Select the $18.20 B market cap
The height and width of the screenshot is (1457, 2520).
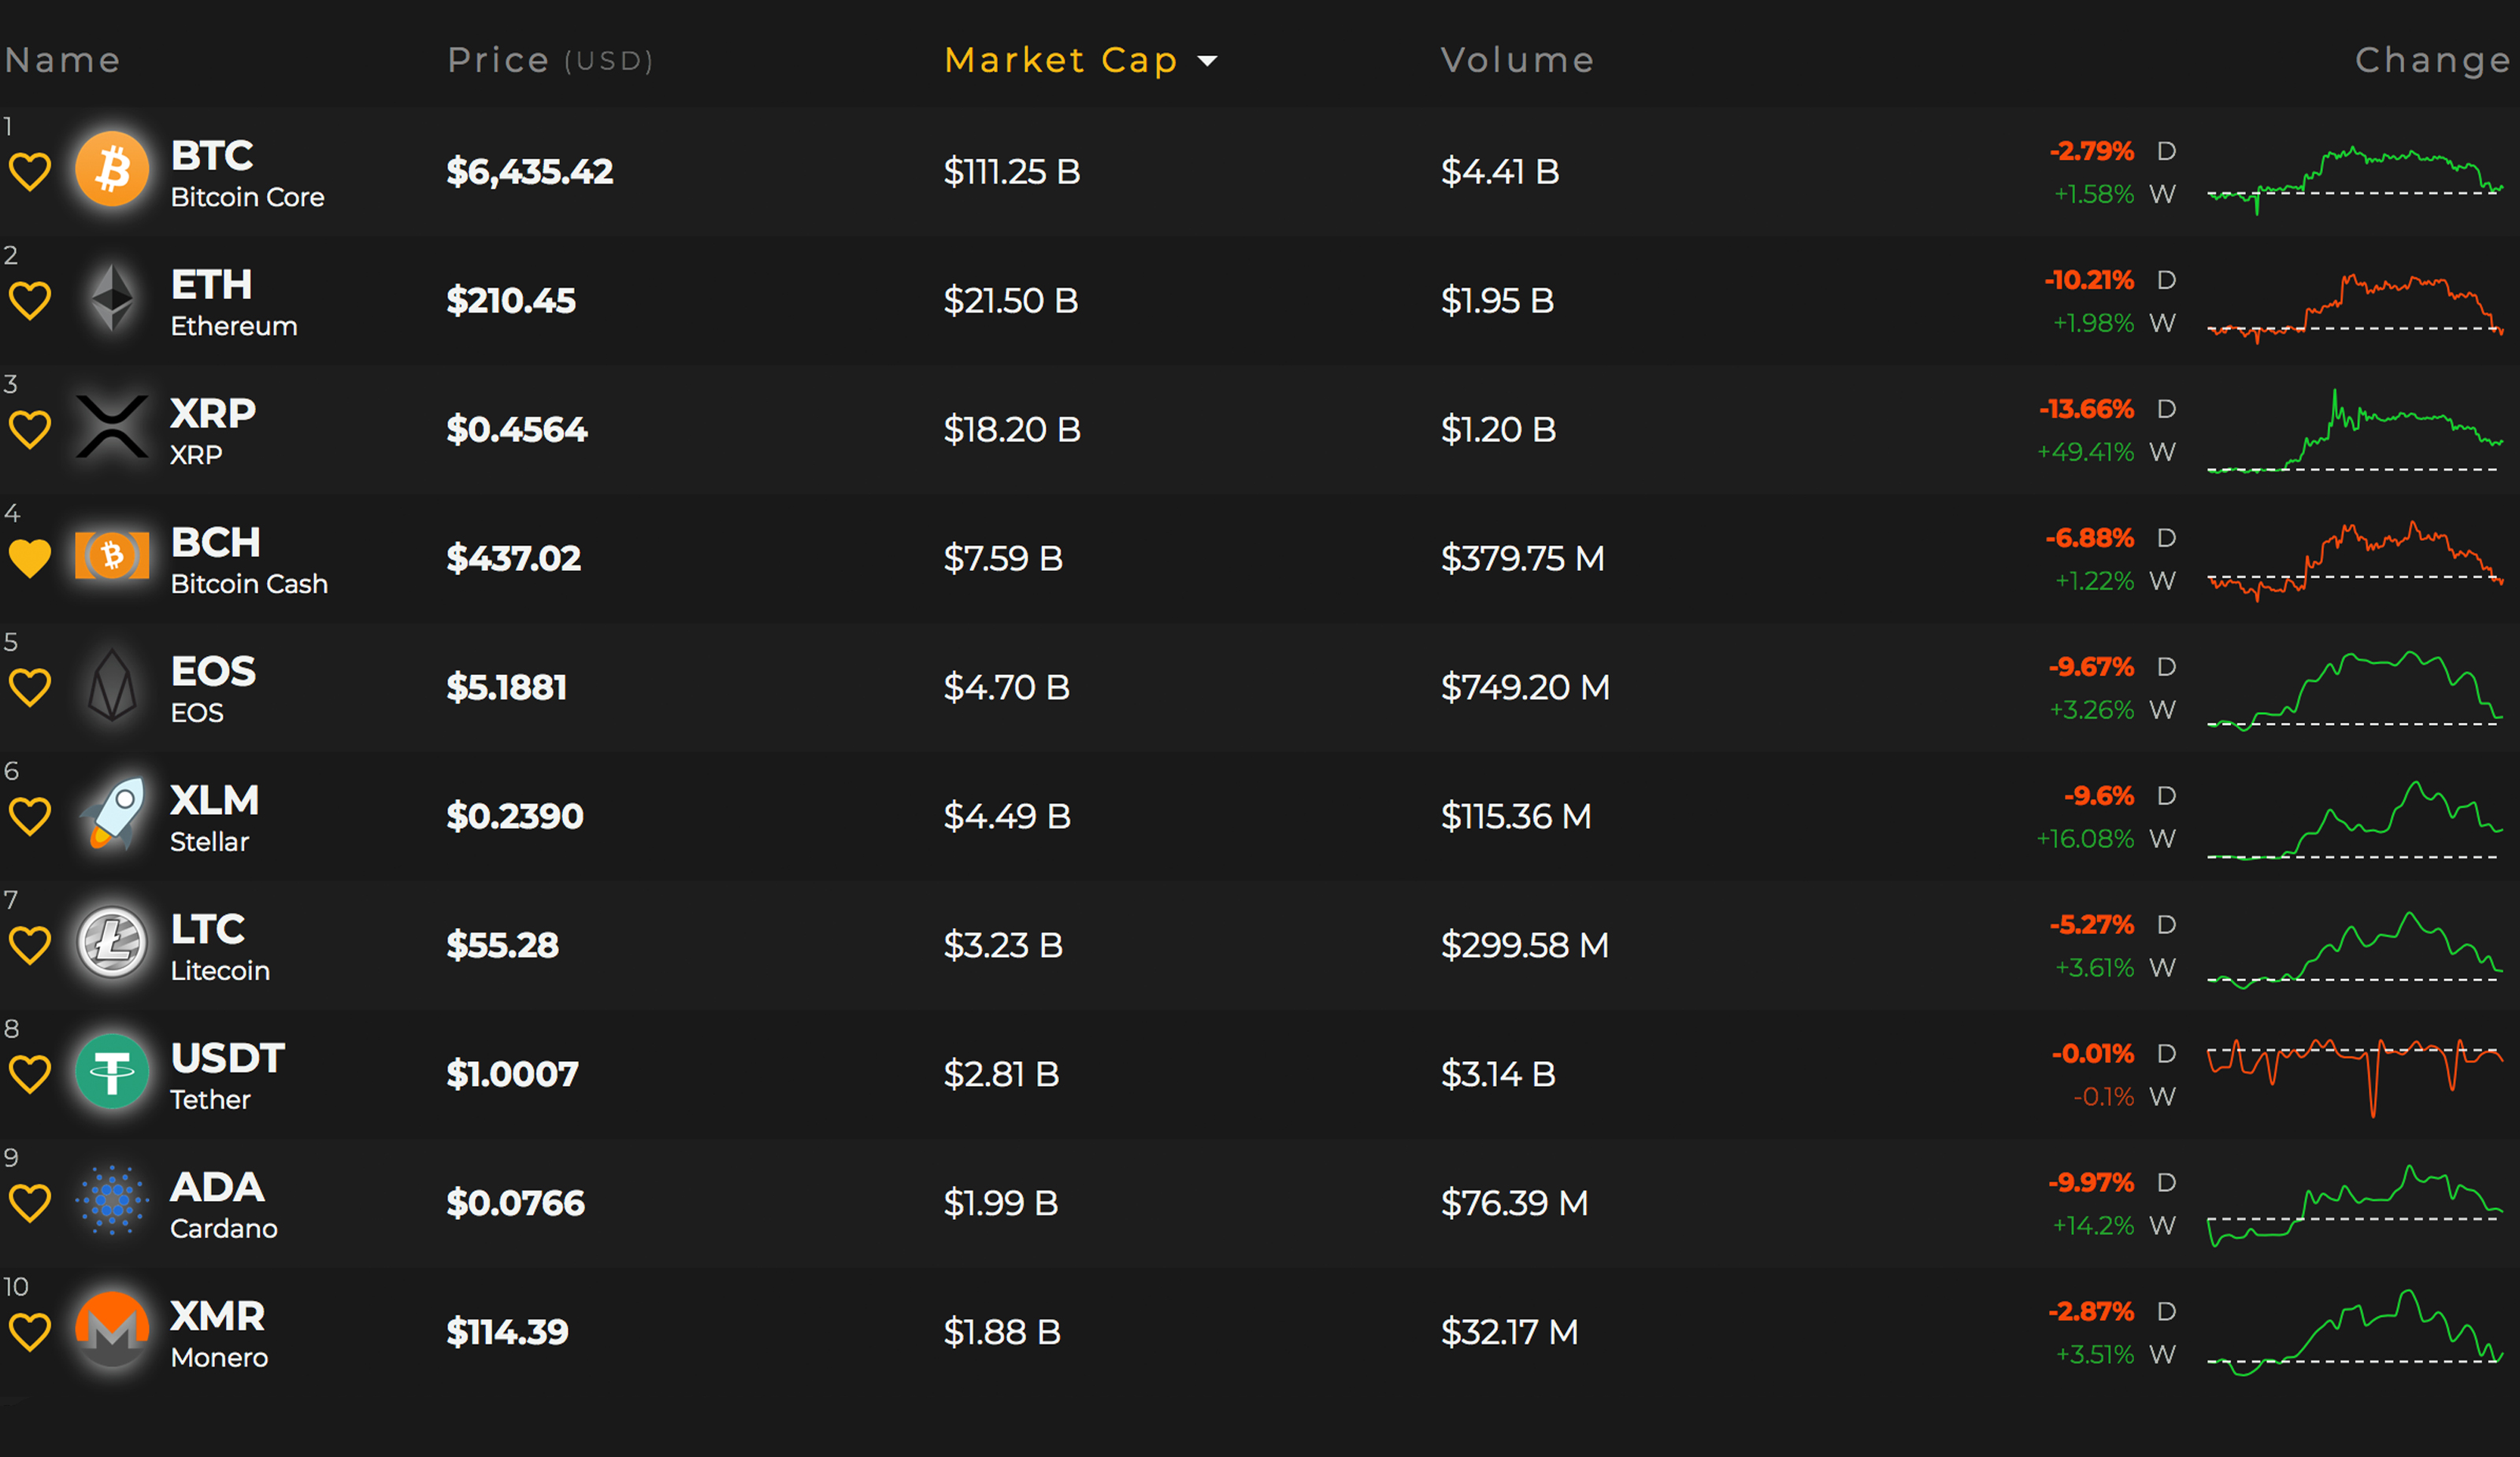coord(1012,430)
